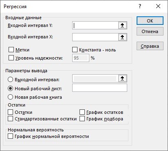The width and height of the screenshot is (168, 151).
Task: Enable График нормальной вероятности
Action: [x=11, y=136]
